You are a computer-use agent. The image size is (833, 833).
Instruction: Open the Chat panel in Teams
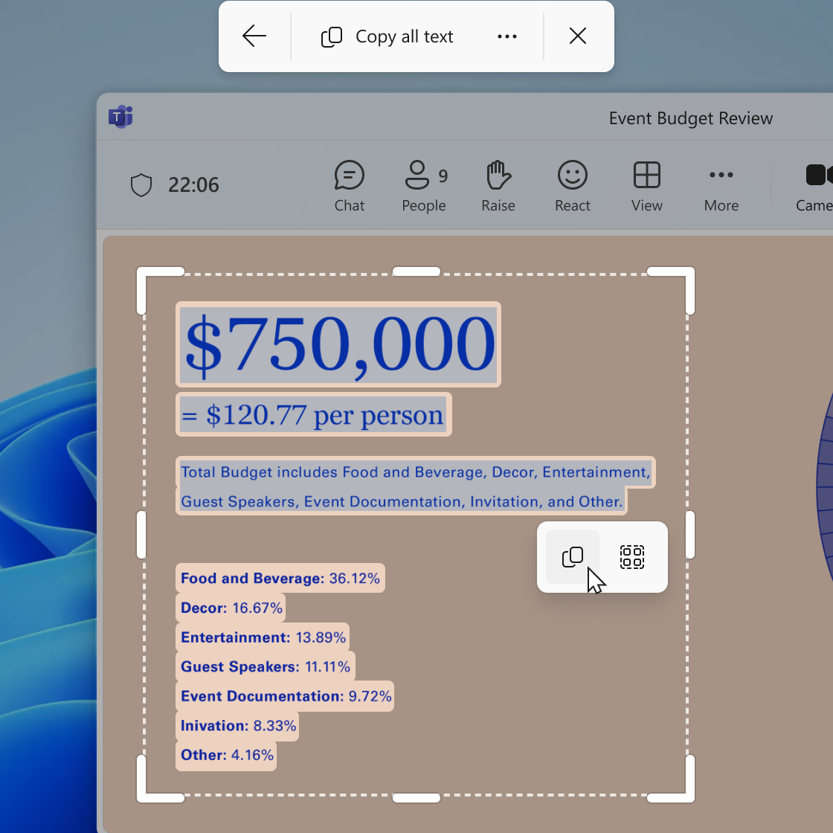coord(349,186)
